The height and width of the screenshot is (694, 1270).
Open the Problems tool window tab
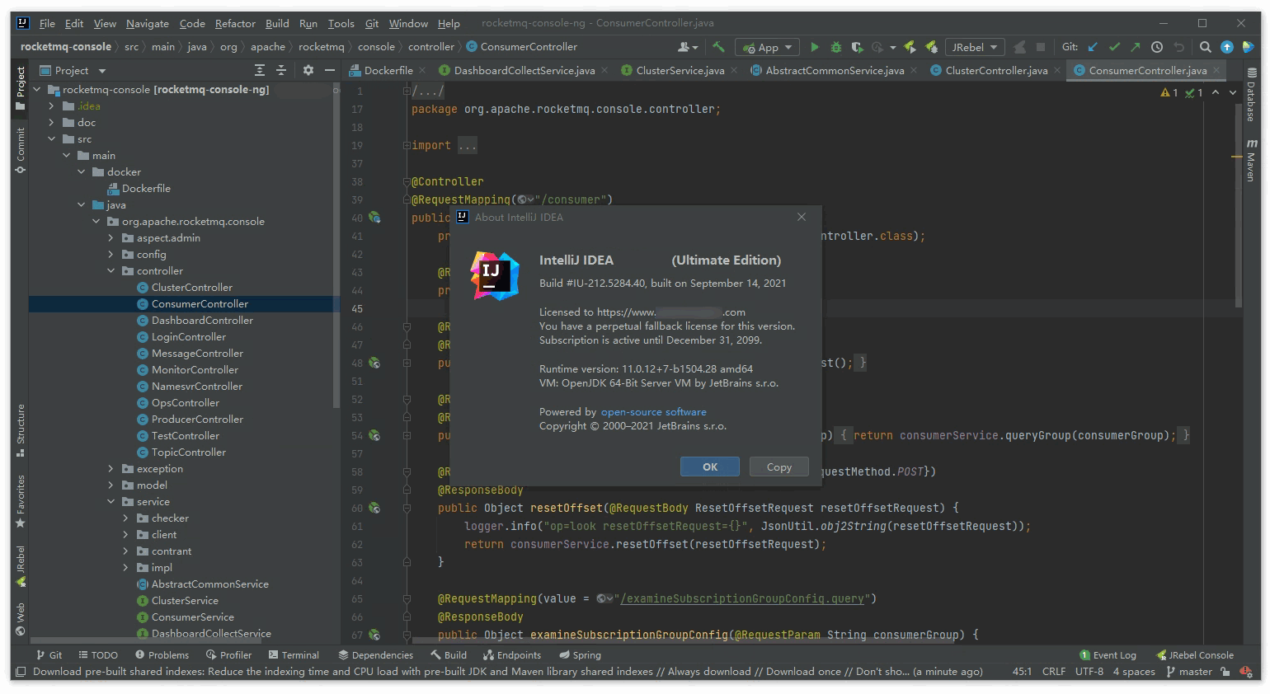[x=162, y=655]
